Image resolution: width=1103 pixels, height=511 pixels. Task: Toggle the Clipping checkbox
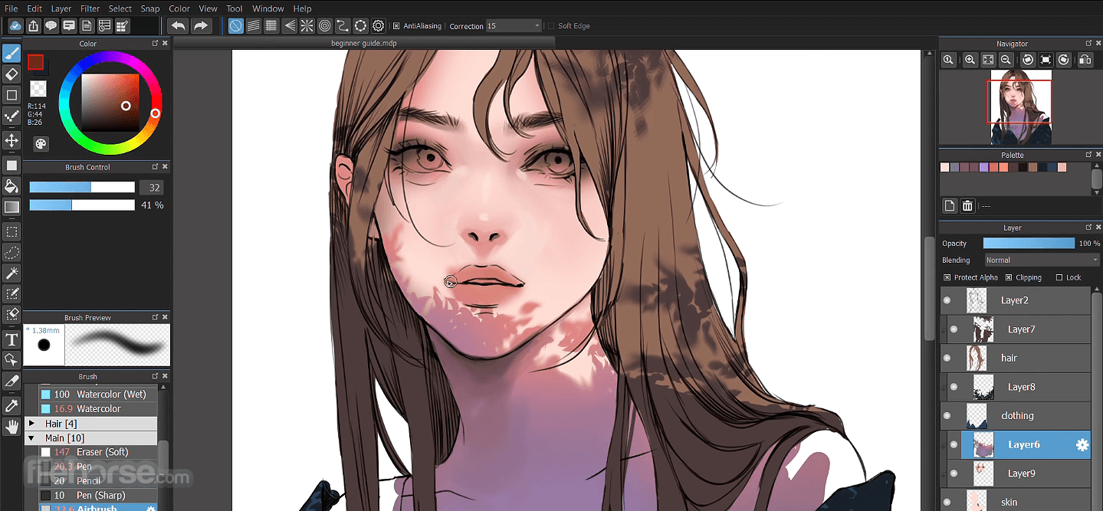click(1009, 277)
